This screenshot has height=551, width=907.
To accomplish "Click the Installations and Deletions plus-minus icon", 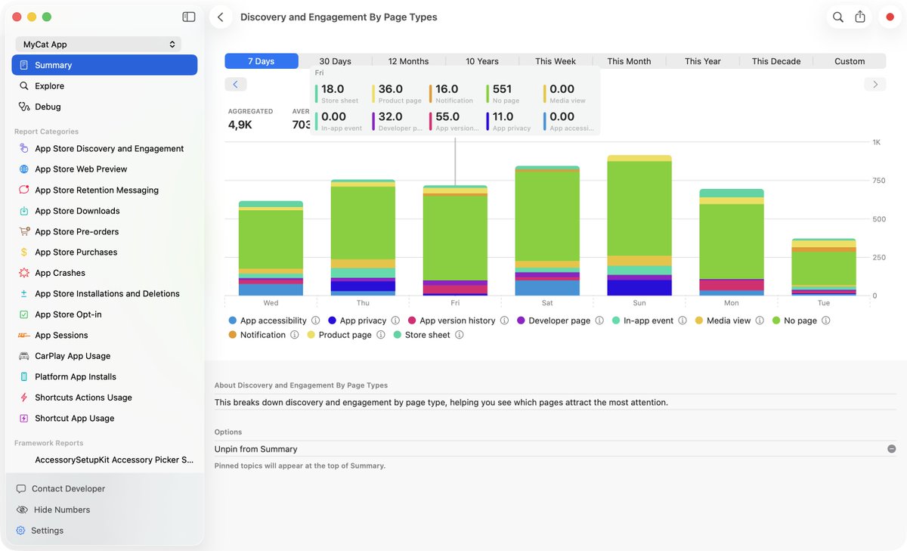I will [24, 294].
